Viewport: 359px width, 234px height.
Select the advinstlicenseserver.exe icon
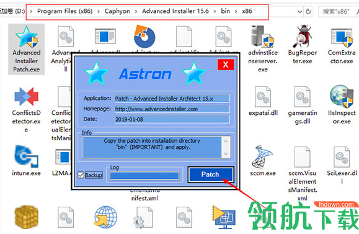262,37
